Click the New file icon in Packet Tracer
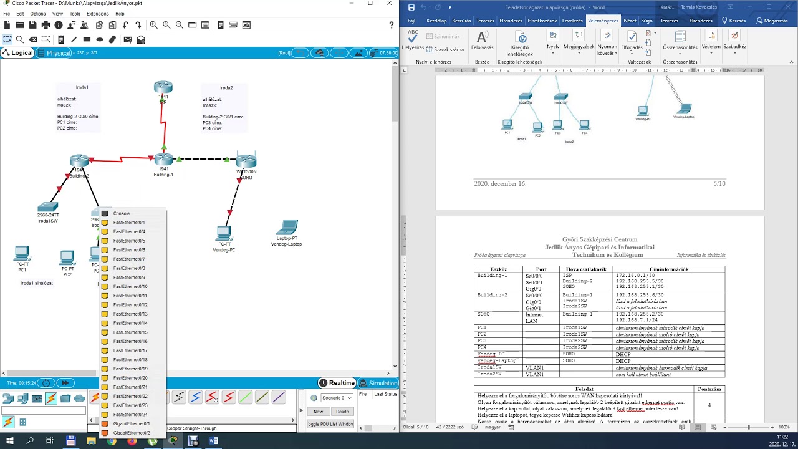The height and width of the screenshot is (449, 798). tap(7, 25)
